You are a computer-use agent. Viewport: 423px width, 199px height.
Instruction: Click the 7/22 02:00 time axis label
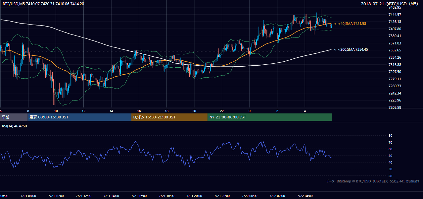[x=277, y=196]
